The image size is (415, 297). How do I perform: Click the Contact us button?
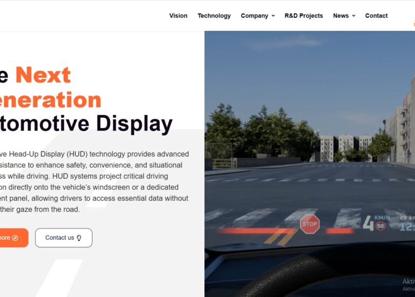tap(64, 238)
